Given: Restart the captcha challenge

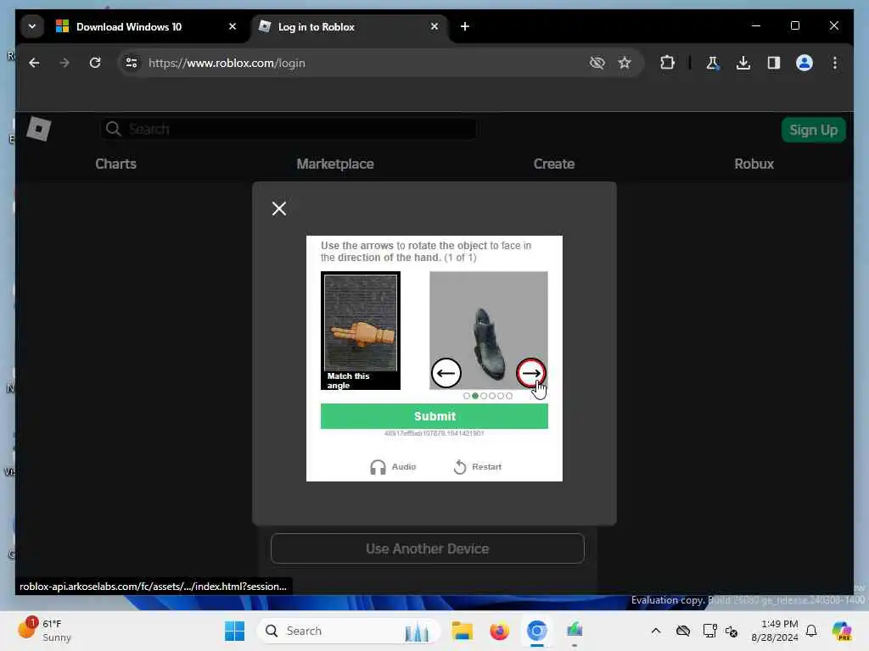Looking at the screenshot, I should [478, 467].
